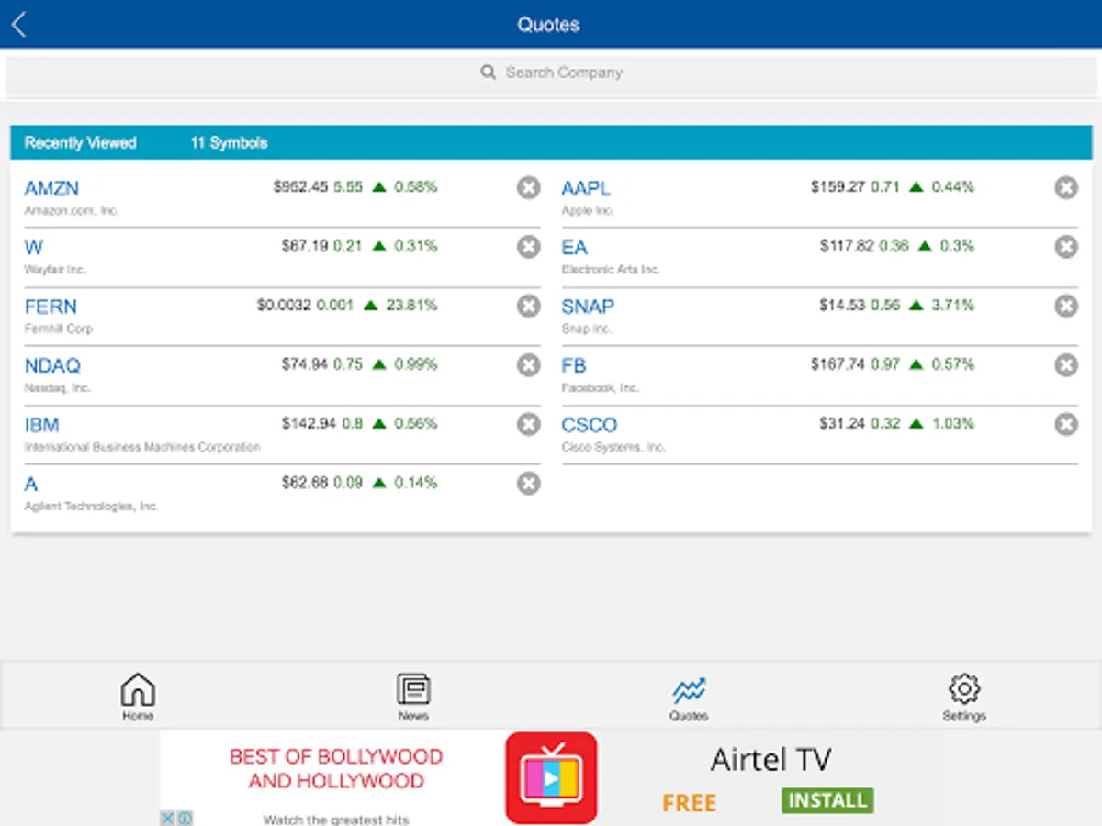Open the AAPL quote
The width and height of the screenshot is (1102, 826).
pyautogui.click(x=586, y=188)
